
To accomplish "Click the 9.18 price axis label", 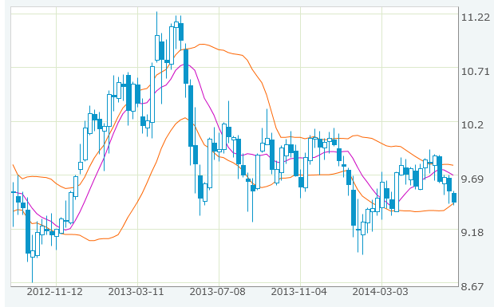I will pyautogui.click(x=472, y=233).
